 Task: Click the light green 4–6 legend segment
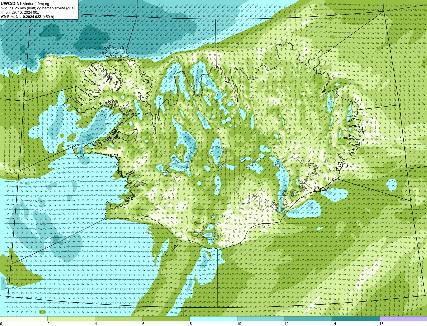[x=118, y=319]
